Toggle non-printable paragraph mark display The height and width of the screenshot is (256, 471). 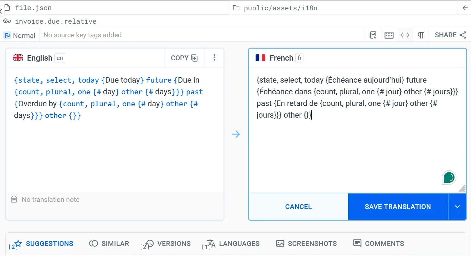tap(420, 35)
